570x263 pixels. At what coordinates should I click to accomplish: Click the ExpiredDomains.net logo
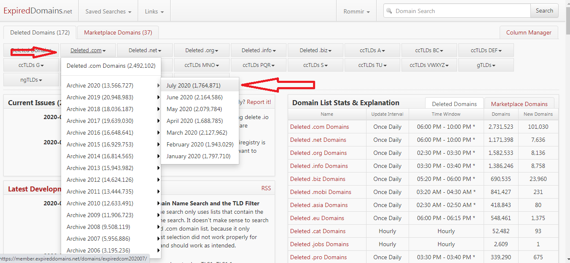tap(38, 11)
